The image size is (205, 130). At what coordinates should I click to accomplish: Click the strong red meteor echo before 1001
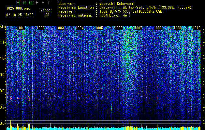pos(11,98)
